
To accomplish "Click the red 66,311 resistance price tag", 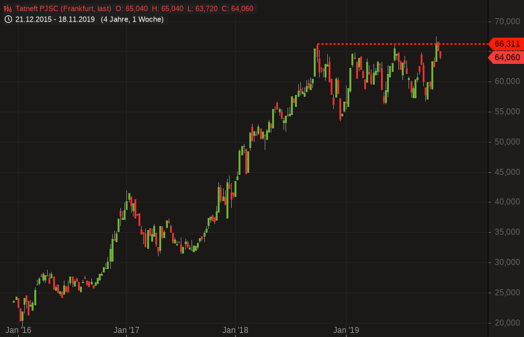I will pyautogui.click(x=507, y=44).
